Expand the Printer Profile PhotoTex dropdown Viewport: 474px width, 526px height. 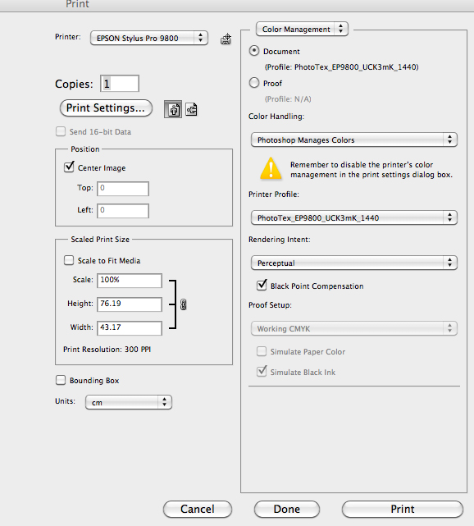354,217
